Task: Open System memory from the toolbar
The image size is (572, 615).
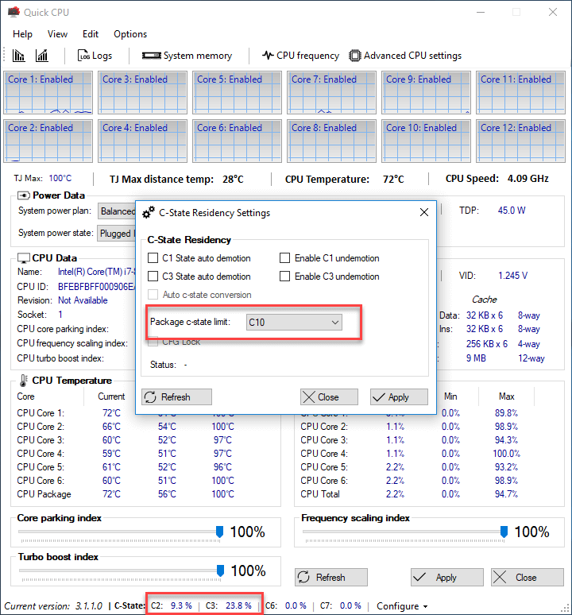Action: (x=187, y=56)
